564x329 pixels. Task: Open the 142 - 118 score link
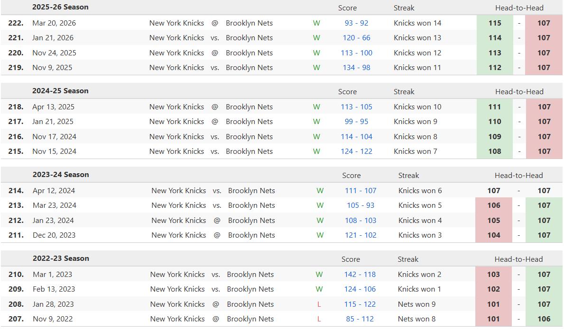pos(360,275)
